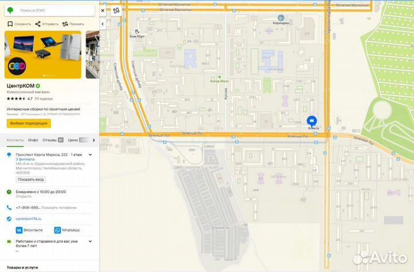Open WhatsApp contact link

click(67, 230)
